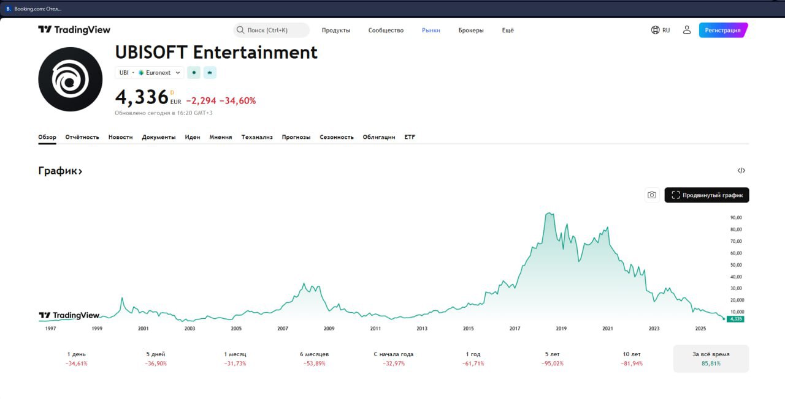The image size is (785, 399).
Task: Click the green market status dot icon
Action: pos(194,72)
